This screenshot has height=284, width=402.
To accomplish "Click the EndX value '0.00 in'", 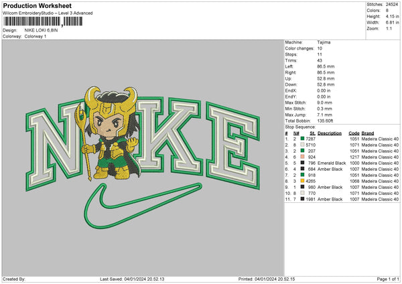I will pyautogui.click(x=324, y=90).
